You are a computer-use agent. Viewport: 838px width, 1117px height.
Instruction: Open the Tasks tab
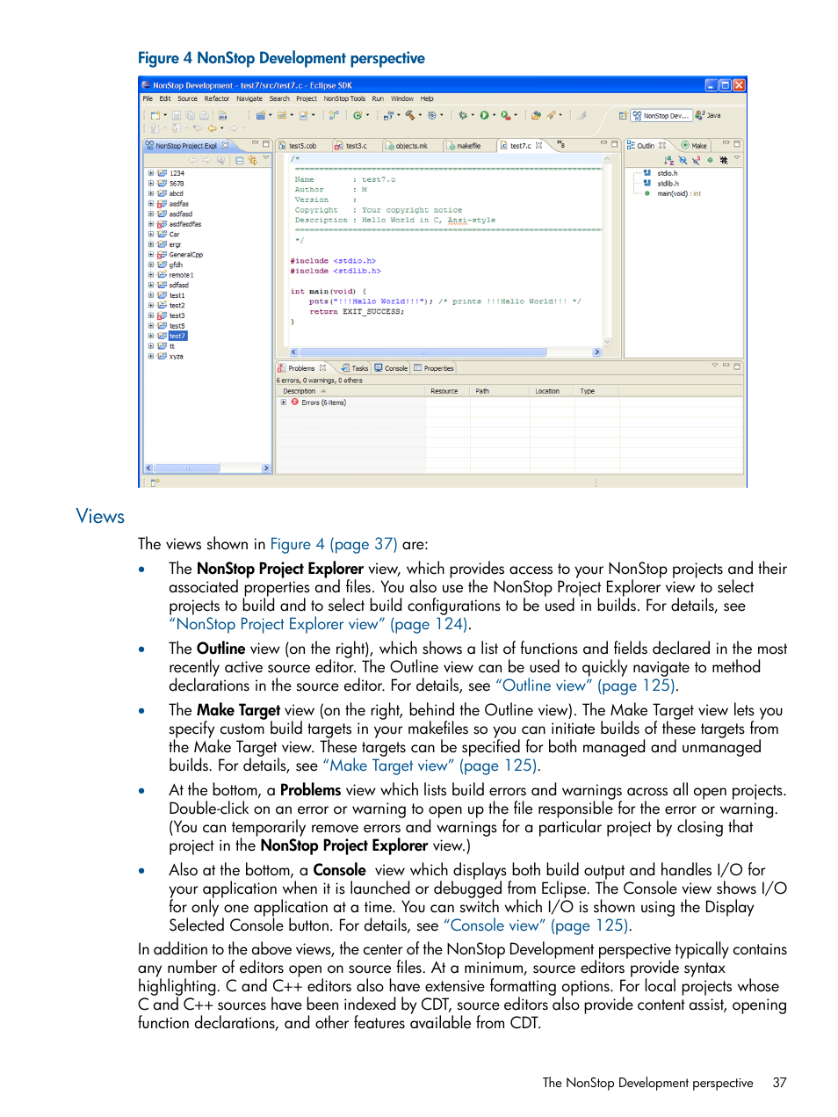(x=355, y=368)
